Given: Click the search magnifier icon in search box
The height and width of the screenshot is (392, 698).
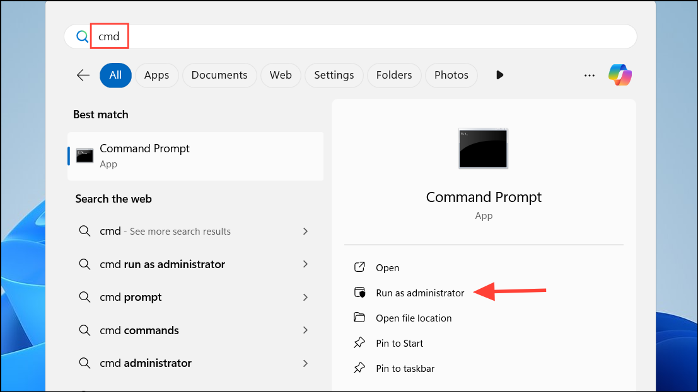Looking at the screenshot, I should click(82, 36).
